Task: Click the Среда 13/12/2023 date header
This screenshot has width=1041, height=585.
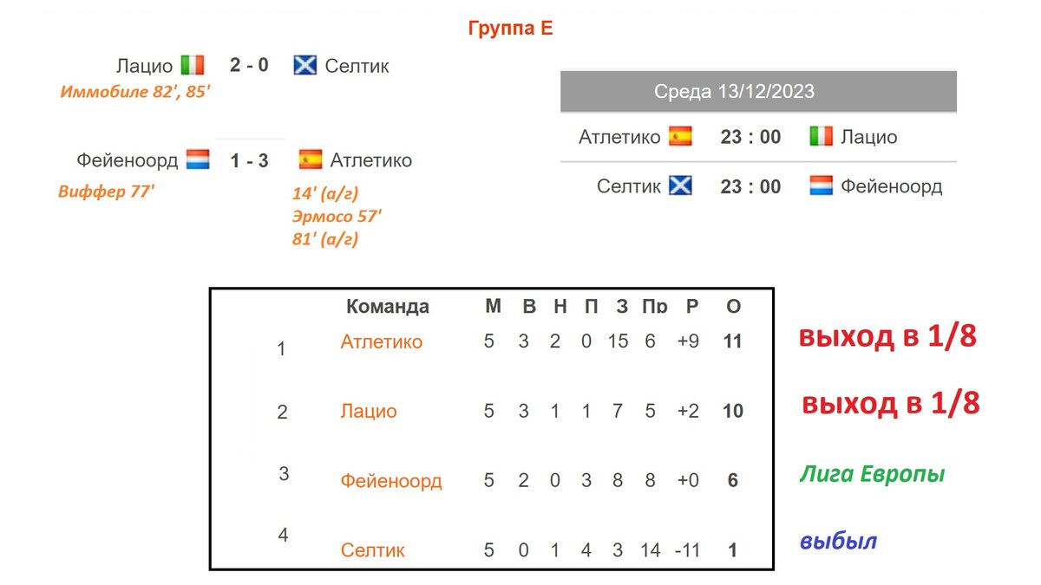Action: [x=758, y=91]
